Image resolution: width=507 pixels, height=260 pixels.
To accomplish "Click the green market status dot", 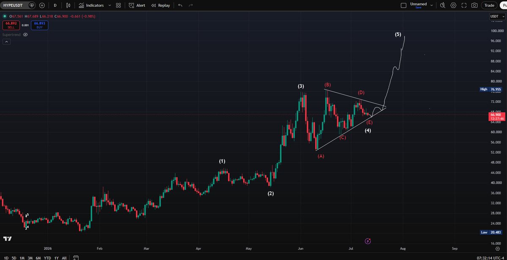I will click(4, 16).
